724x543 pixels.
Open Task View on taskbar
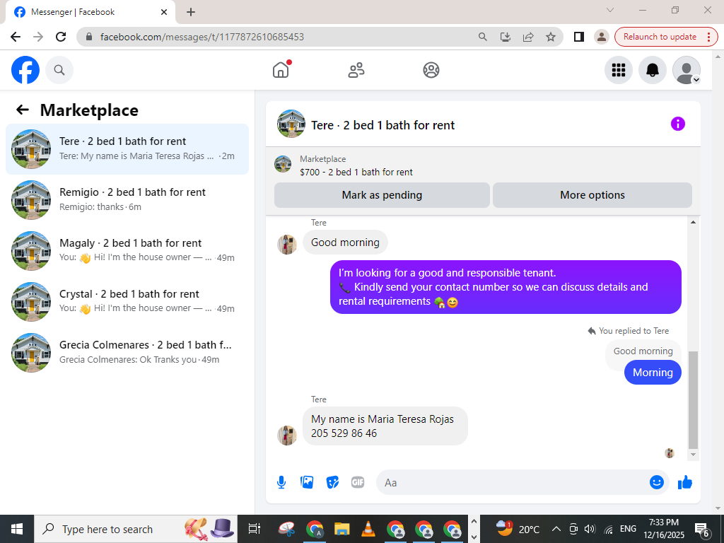(x=254, y=529)
